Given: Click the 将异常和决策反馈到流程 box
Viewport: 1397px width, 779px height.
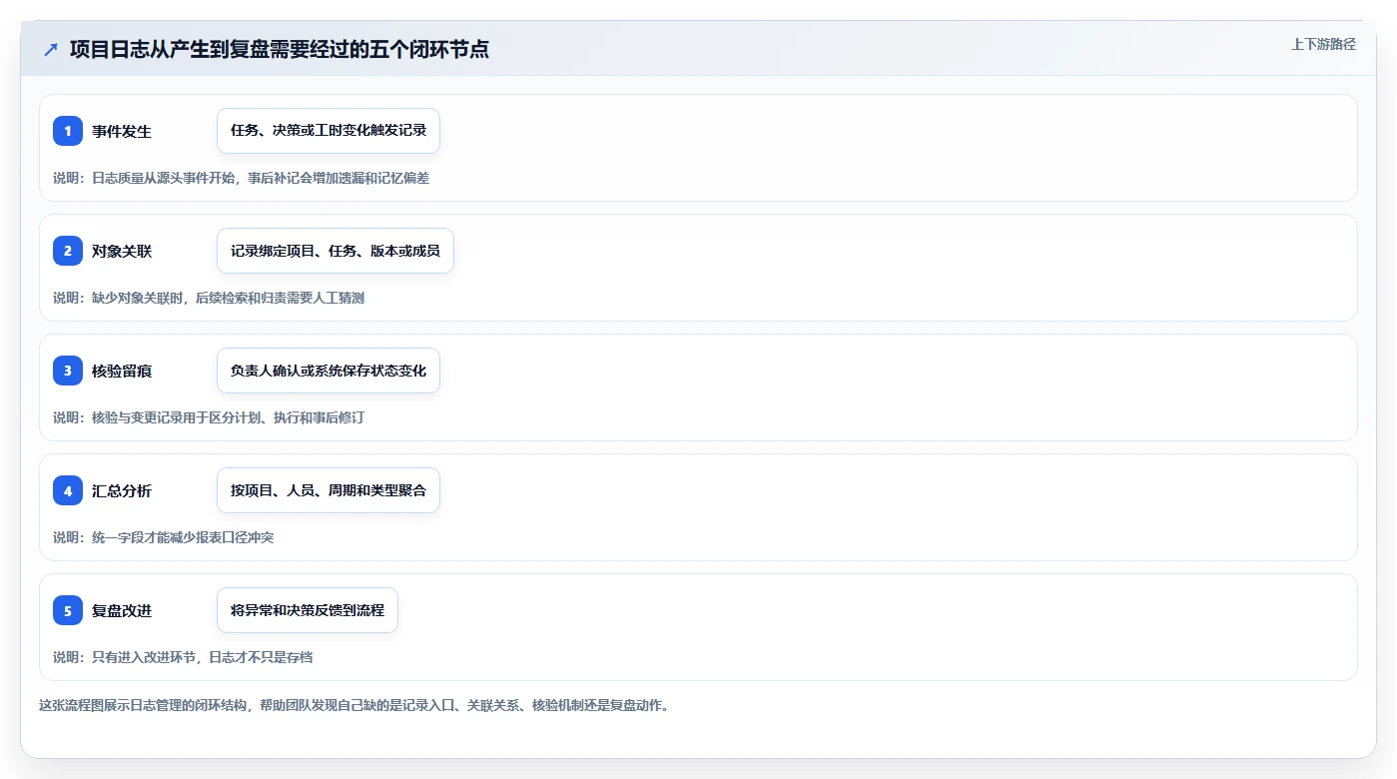Looking at the screenshot, I should [x=308, y=610].
